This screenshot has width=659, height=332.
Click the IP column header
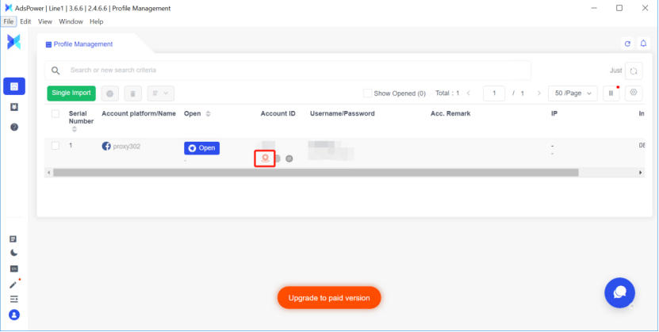(554, 114)
